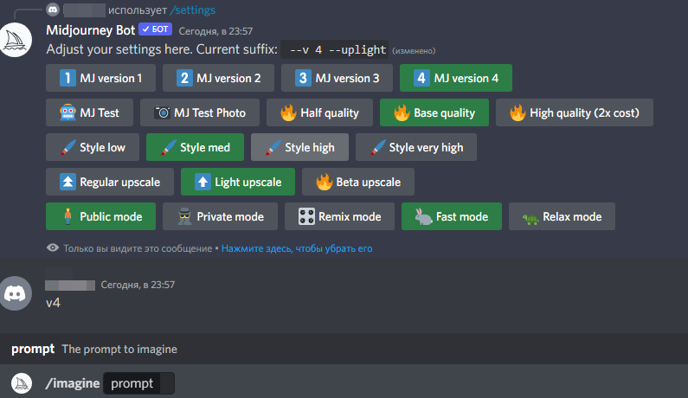Set Style med

coord(195,147)
